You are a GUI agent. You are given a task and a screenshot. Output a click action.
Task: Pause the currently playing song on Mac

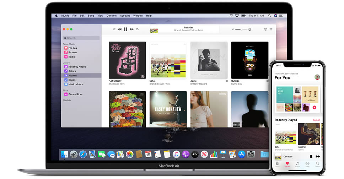click(x=125, y=29)
